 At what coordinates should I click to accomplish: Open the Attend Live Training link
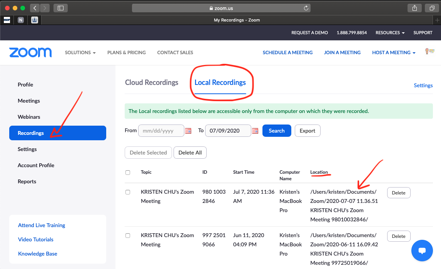42,225
